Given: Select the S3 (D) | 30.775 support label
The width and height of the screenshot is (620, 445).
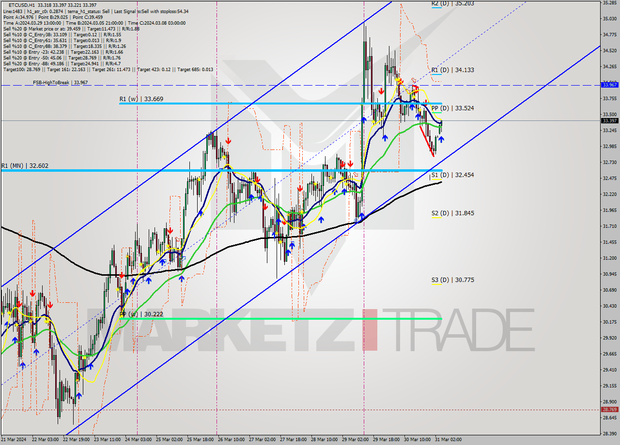Looking at the screenshot, I should coord(452,280).
